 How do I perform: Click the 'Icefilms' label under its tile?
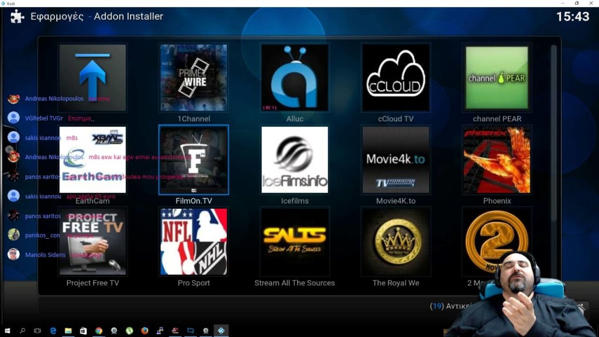295,201
